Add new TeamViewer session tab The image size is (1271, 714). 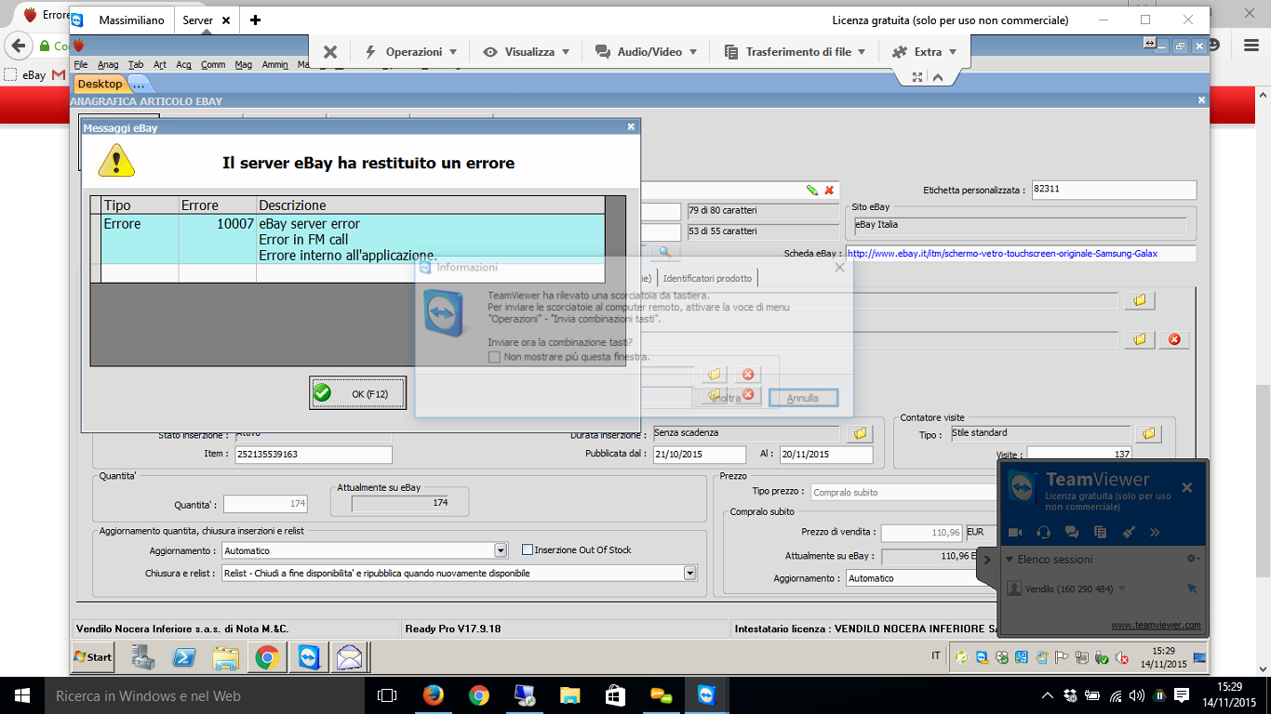256,20
